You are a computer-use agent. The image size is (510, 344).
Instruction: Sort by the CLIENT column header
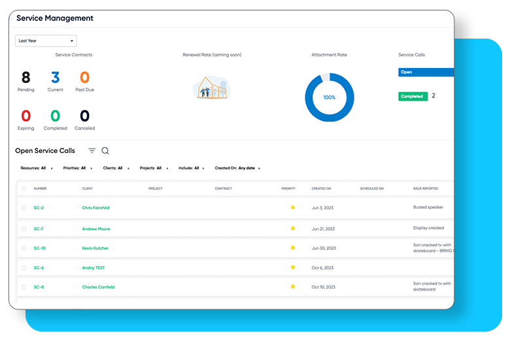coord(87,188)
